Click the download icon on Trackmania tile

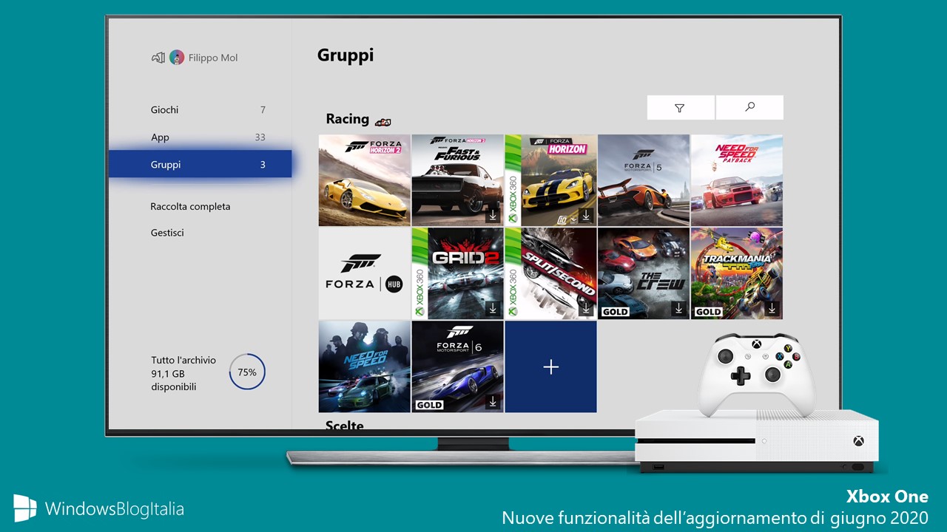(772, 309)
